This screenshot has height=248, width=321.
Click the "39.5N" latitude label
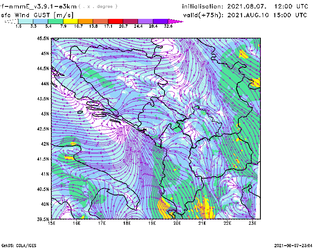point(43,220)
